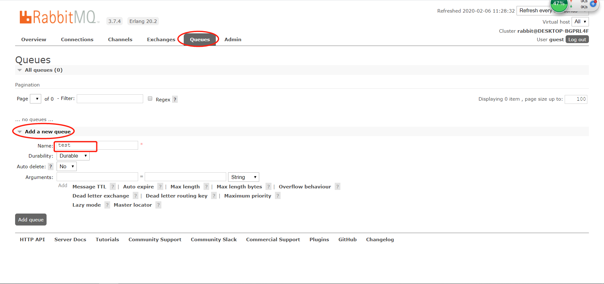Insert Max length argument
This screenshot has width=604, height=284.
(185, 187)
